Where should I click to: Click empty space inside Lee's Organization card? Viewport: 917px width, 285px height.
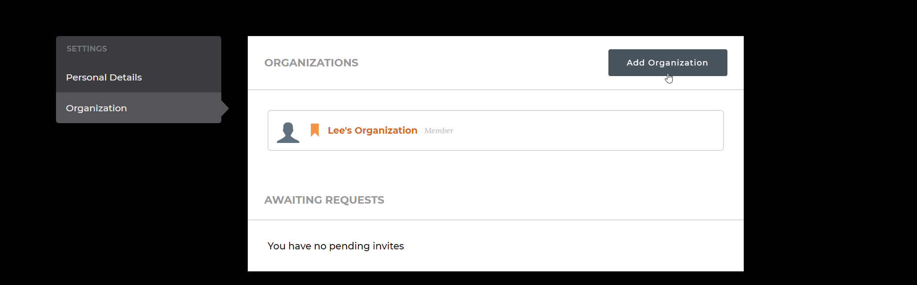586,130
